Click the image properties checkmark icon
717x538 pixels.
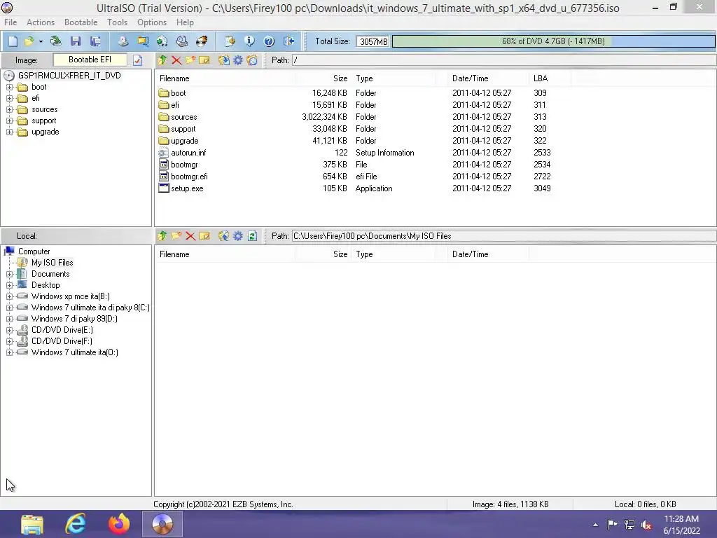(138, 60)
